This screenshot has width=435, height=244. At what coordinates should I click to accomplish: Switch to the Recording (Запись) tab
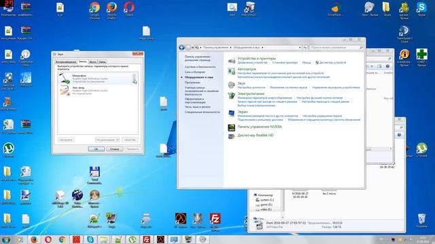(x=82, y=62)
